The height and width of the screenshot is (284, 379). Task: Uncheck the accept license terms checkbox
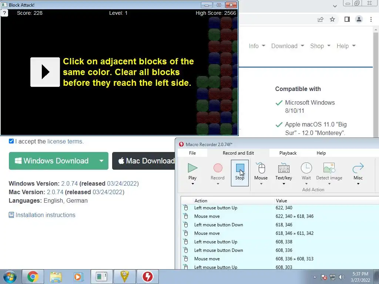point(11,141)
